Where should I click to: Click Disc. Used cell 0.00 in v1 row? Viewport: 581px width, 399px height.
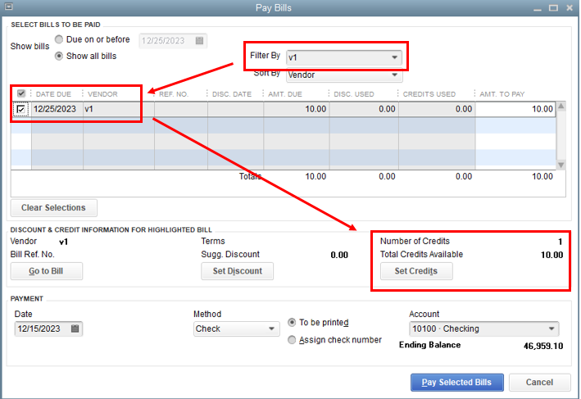coord(364,109)
